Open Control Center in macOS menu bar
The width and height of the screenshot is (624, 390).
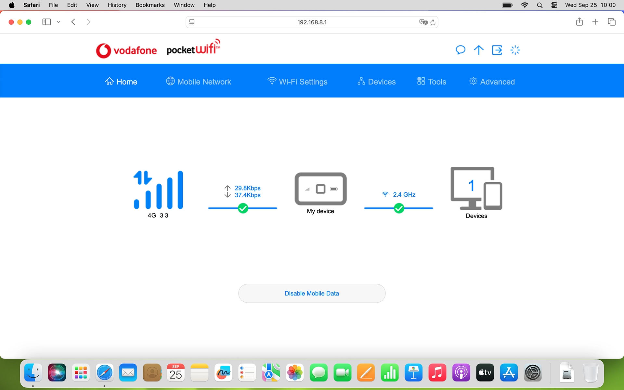click(554, 5)
